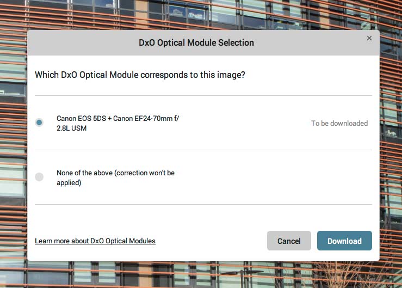Select the Canon EOS 5DS module radio button

(39, 122)
